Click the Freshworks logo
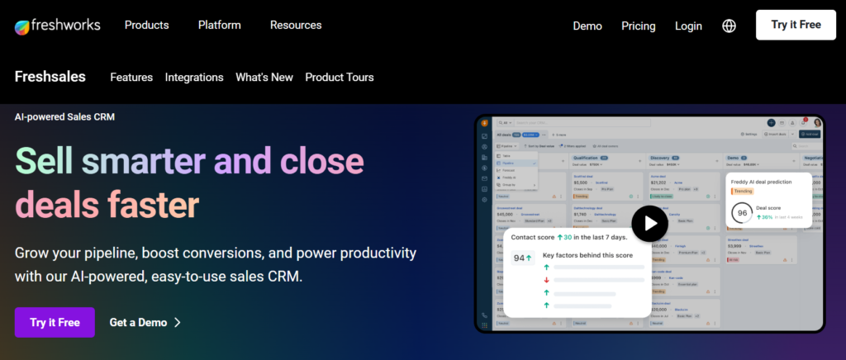846x360 pixels. (x=57, y=26)
